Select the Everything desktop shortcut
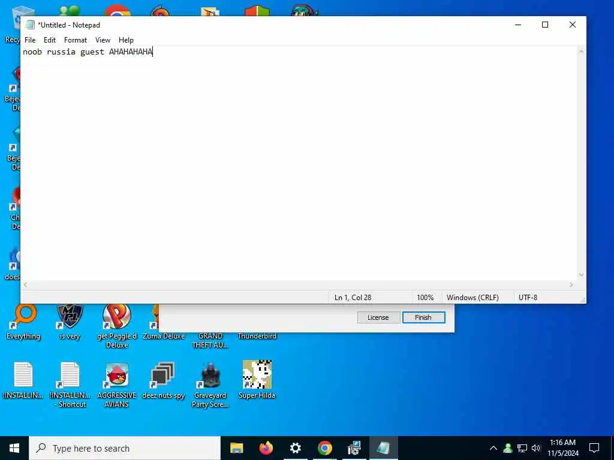614x460 pixels. click(x=23, y=322)
